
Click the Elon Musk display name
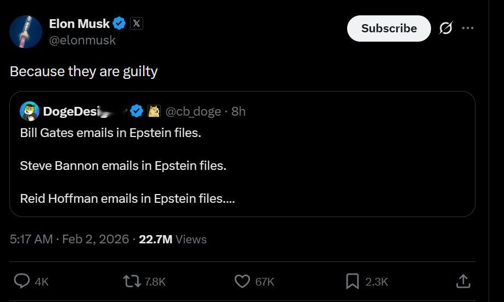tap(79, 23)
